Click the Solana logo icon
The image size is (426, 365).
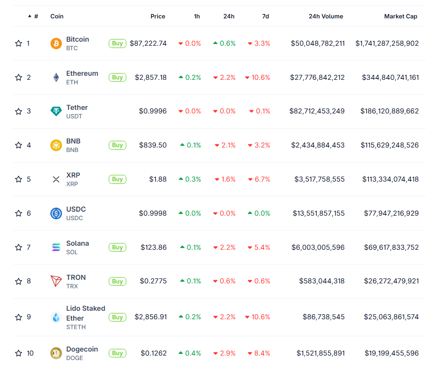pyautogui.click(x=56, y=247)
